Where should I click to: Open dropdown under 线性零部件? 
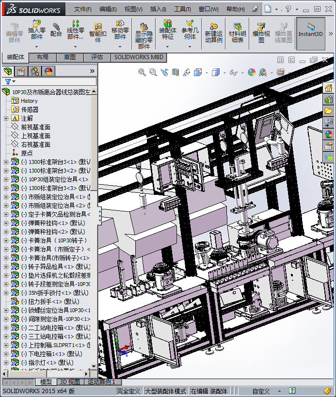pyautogui.click(x=75, y=47)
